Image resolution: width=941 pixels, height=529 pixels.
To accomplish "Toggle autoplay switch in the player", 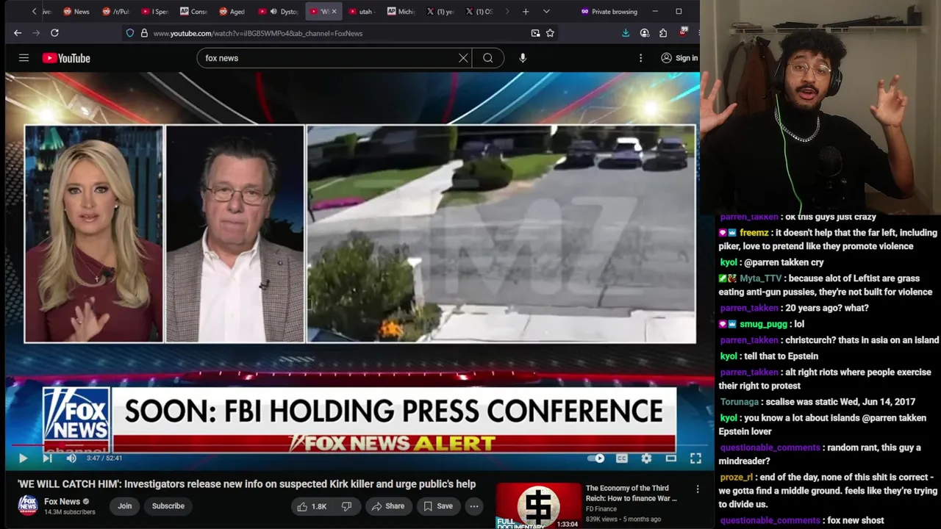I will pos(596,458).
